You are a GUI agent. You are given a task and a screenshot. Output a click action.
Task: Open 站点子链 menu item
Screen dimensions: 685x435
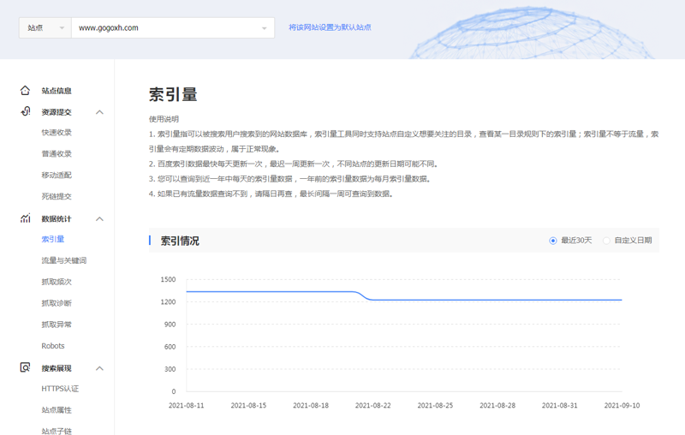coord(57,431)
